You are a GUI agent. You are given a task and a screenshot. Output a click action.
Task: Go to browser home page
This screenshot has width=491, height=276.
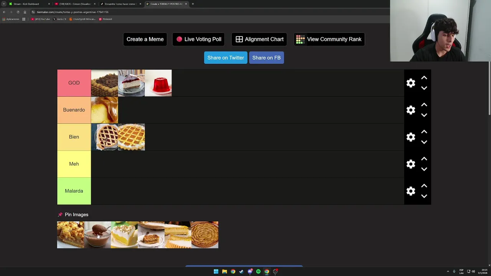[x=25, y=12]
